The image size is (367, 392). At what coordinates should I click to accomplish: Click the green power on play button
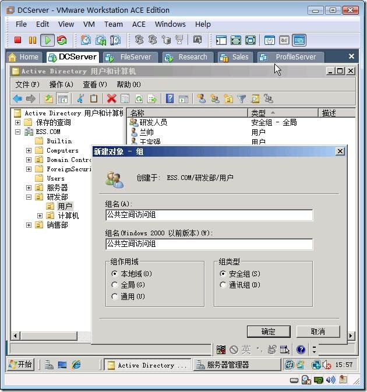tap(48, 40)
